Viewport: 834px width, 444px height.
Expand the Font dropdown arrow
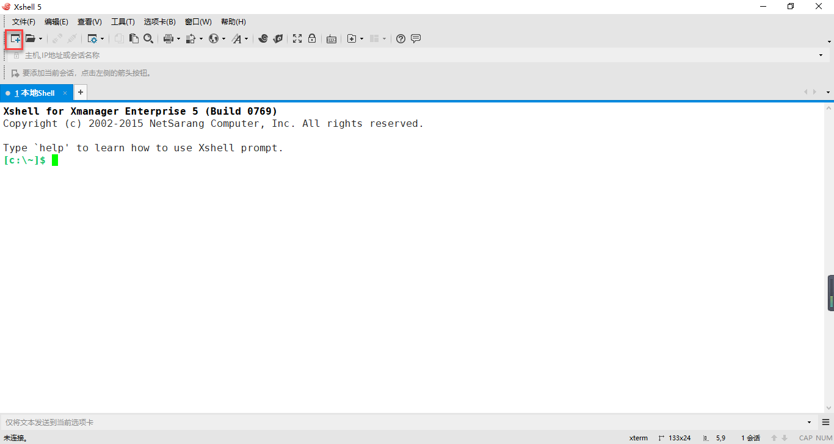(247, 39)
